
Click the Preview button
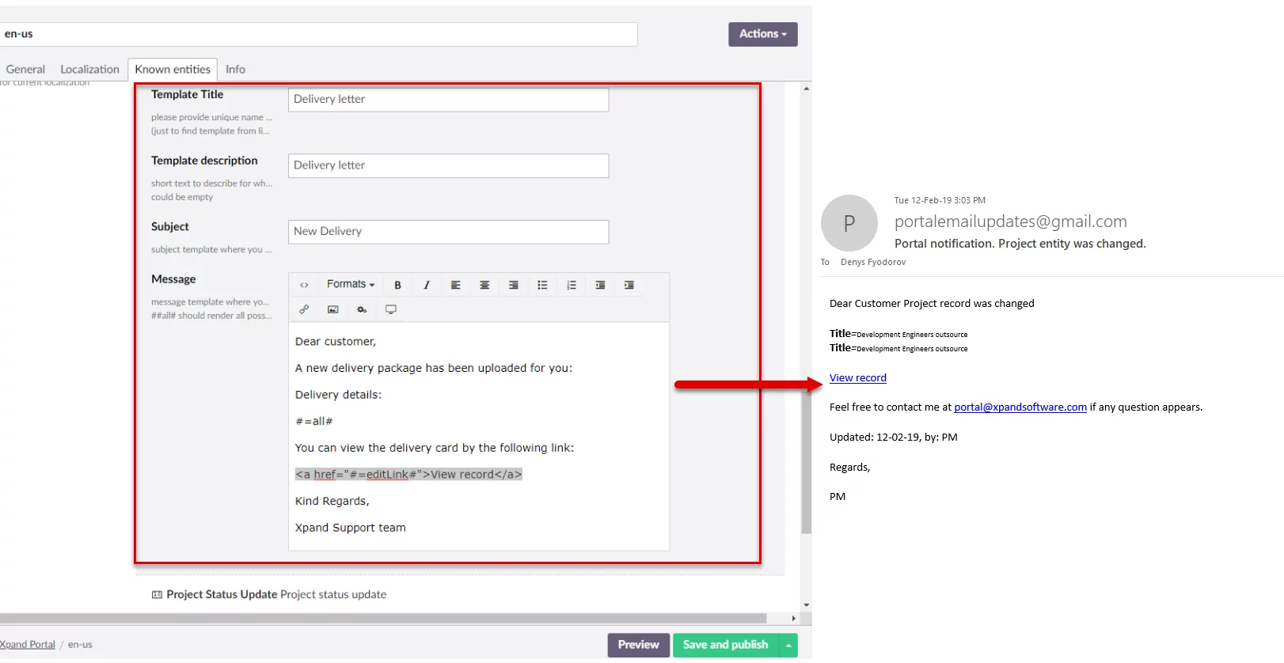638,645
